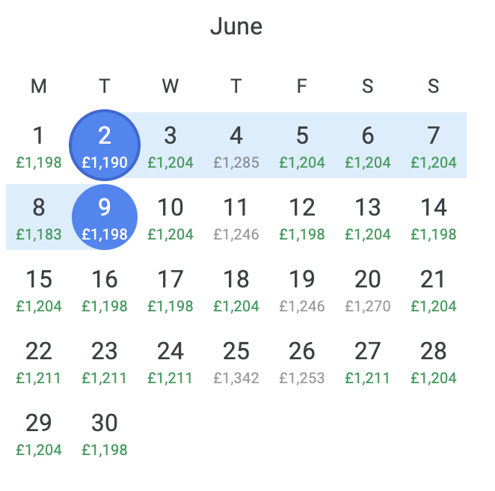
Task: Choose June 20 priced £1,270
Action: tap(368, 289)
